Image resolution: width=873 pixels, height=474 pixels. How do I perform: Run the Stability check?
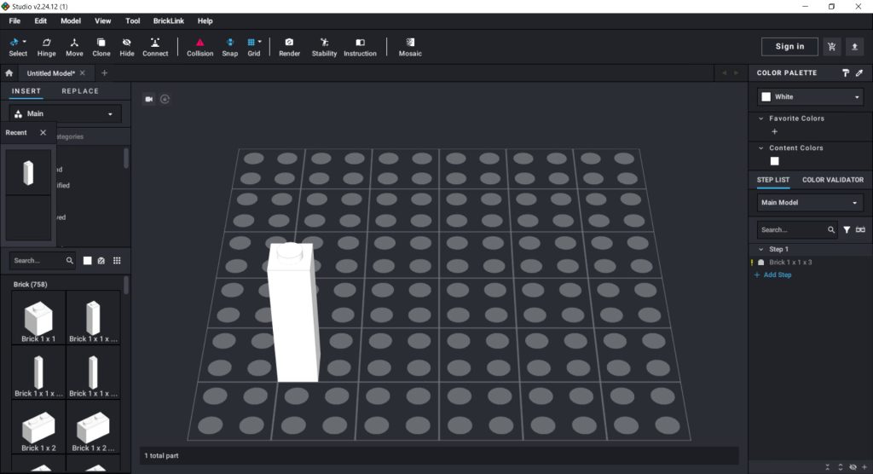point(324,47)
